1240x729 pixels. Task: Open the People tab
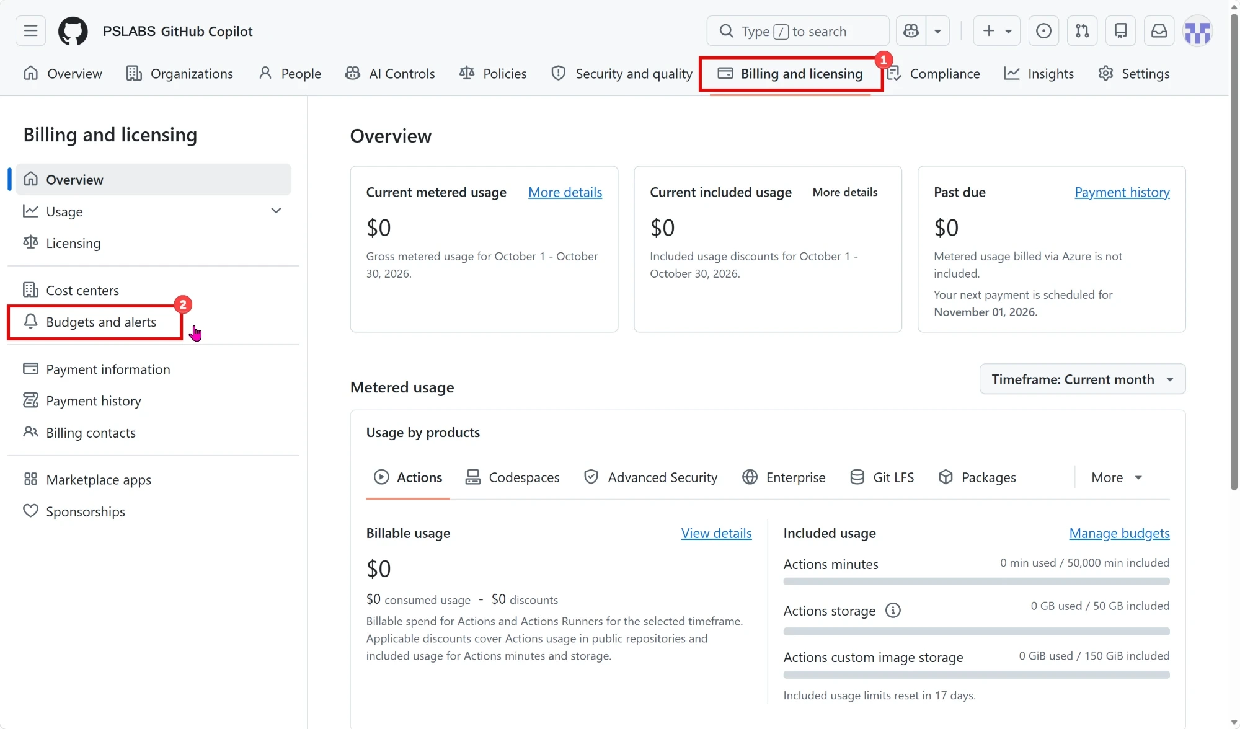[x=290, y=73]
